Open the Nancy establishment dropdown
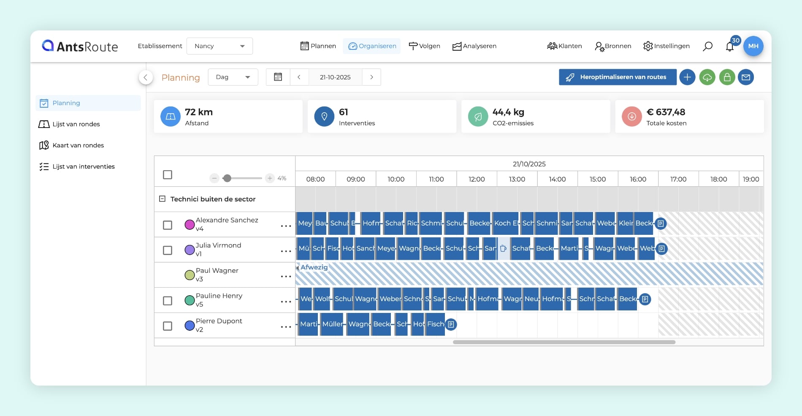 [219, 46]
